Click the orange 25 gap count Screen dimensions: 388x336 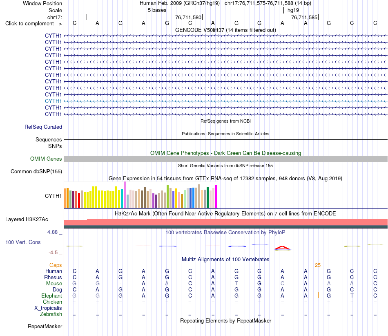[x=318, y=265]
